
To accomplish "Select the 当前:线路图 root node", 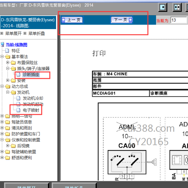I will point(17,45).
